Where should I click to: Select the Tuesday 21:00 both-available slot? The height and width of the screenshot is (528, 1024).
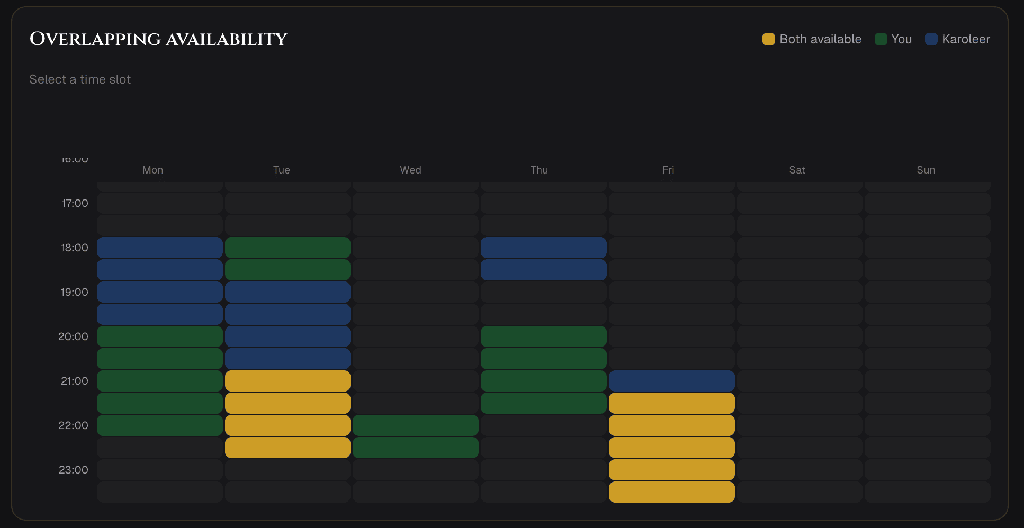(287, 380)
